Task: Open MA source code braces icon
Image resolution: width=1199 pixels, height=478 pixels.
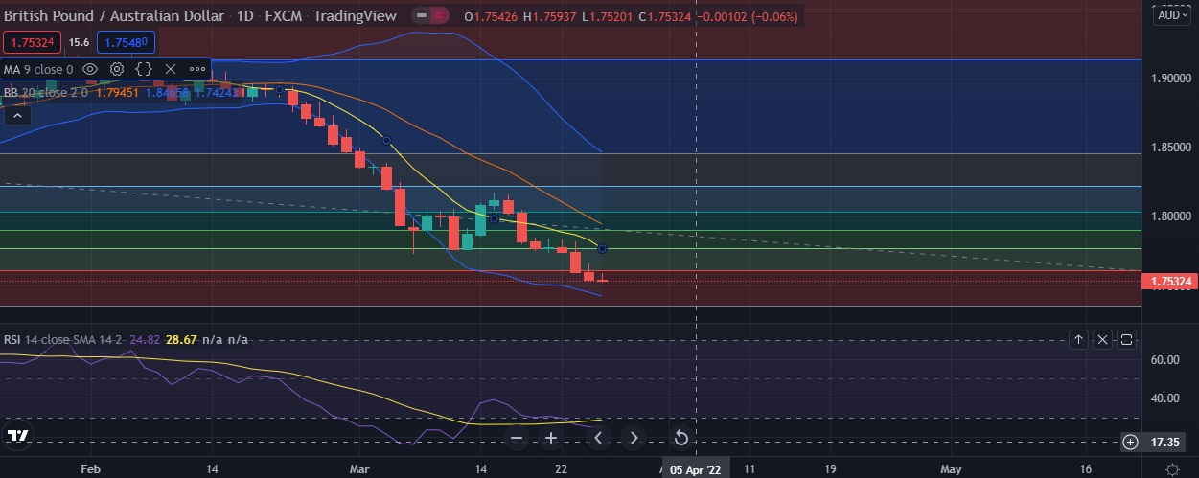Action: coord(144,69)
